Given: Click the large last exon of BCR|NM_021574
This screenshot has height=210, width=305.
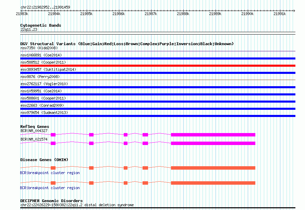Looking at the screenshot, I should 213,143.
